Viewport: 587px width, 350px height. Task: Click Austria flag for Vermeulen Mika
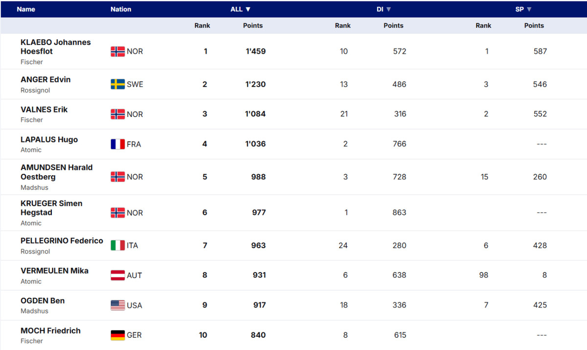point(117,275)
